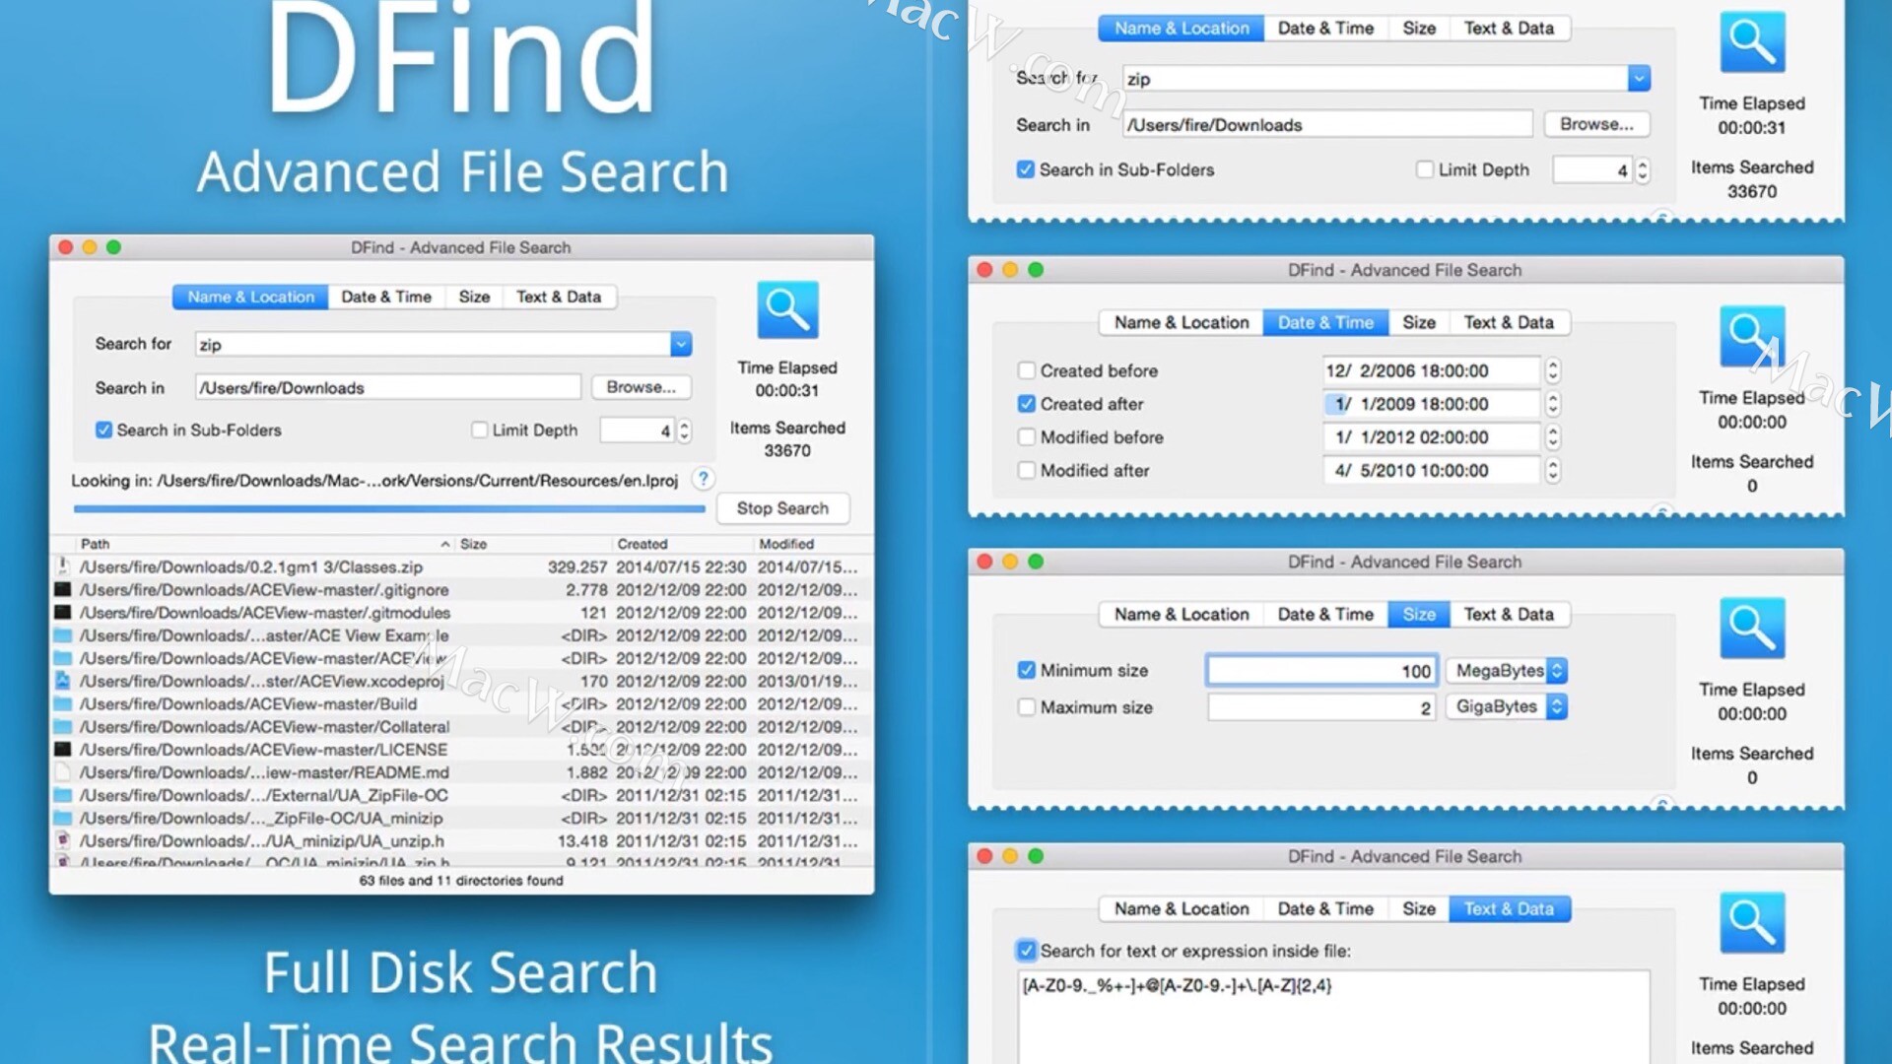This screenshot has height=1064, width=1892.
Task: Open the help question mark next to Looking in
Action: 703,480
